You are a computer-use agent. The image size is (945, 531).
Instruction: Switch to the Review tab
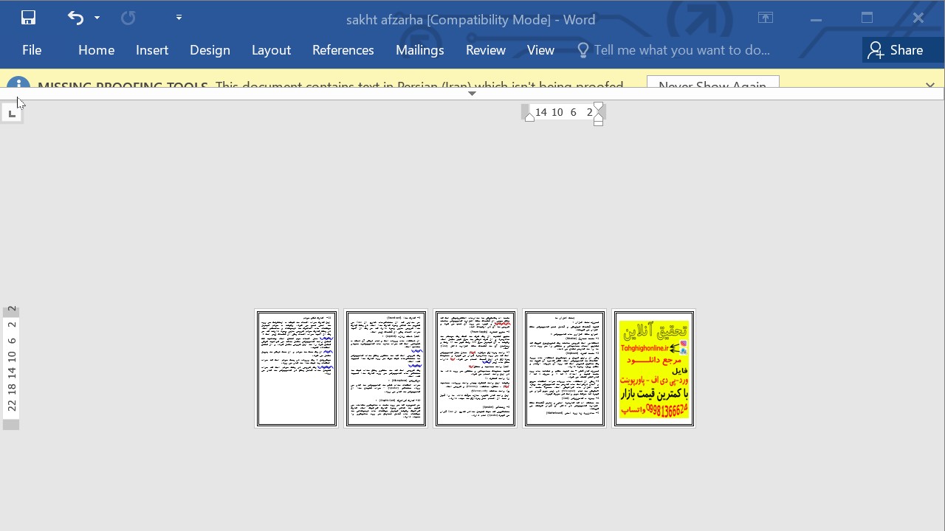485,50
